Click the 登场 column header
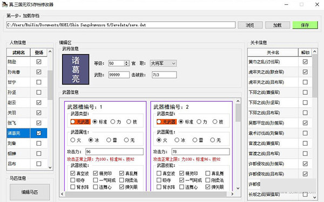The image size is (324, 202). click(39, 53)
